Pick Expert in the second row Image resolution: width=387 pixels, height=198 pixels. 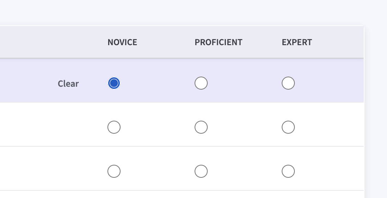click(288, 128)
